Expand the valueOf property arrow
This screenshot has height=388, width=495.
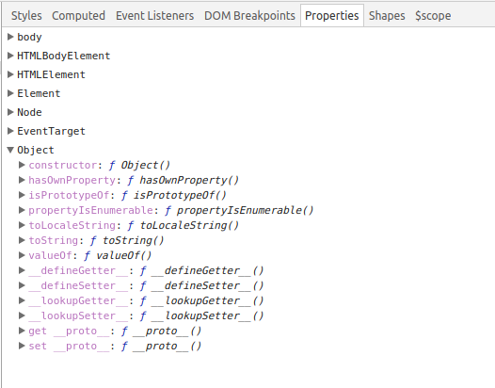pyautogui.click(x=22, y=255)
